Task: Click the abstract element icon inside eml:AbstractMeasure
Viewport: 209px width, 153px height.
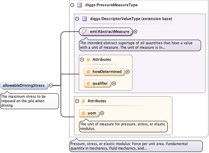Action: (x=84, y=32)
